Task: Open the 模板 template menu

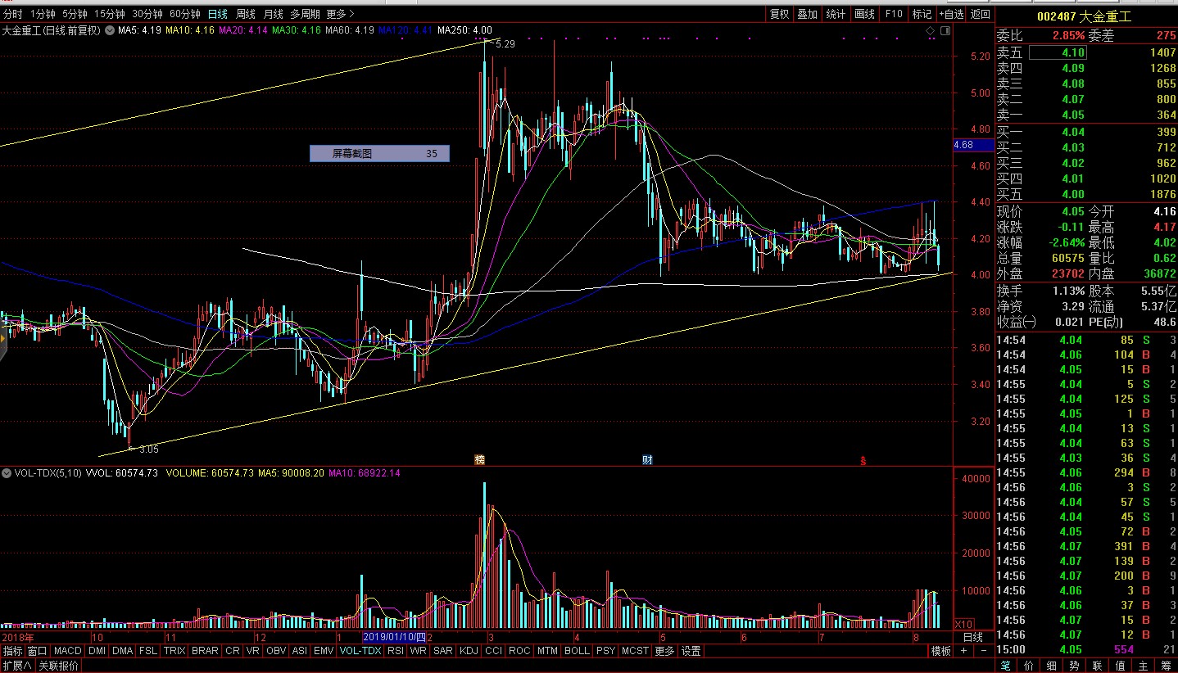Action: point(941,651)
